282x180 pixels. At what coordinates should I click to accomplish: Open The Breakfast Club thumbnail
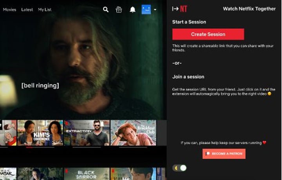pos(133,133)
